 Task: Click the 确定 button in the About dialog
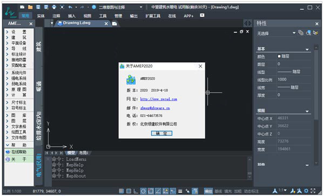(x=161, y=133)
